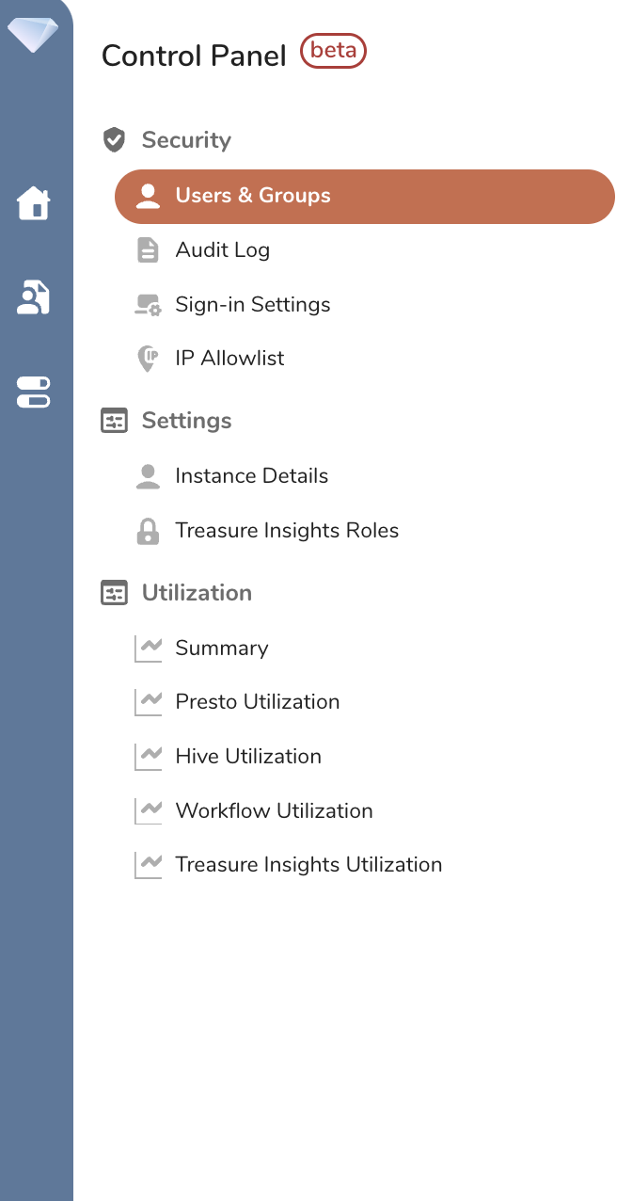Go to Sign-in Settings
Screen dimensions: 632x1201
[253, 305]
